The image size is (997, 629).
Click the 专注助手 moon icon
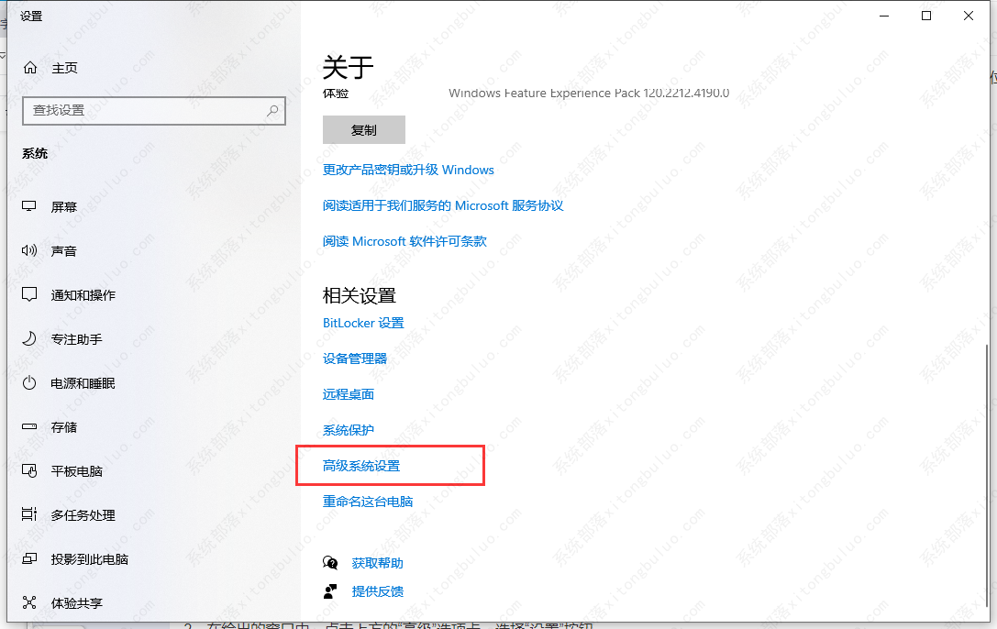(x=29, y=338)
